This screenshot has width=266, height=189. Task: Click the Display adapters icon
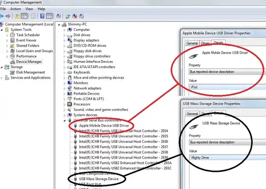(x=69, y=40)
